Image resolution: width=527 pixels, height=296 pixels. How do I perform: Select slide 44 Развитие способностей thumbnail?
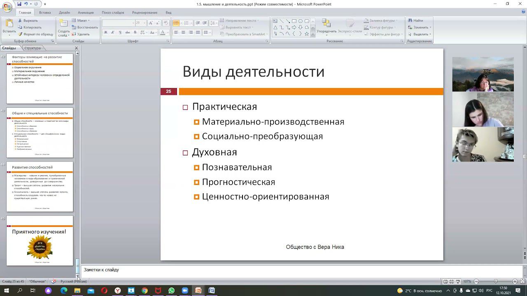[x=40, y=187]
